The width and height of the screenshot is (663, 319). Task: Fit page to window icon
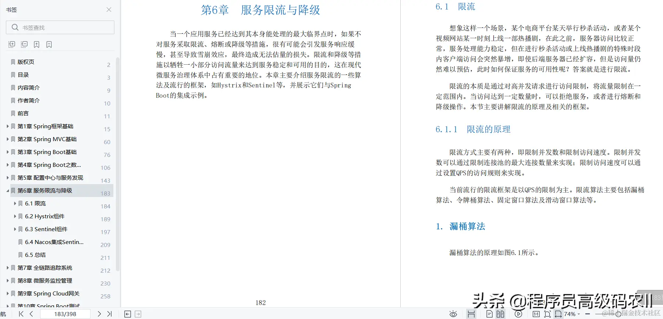point(547,314)
